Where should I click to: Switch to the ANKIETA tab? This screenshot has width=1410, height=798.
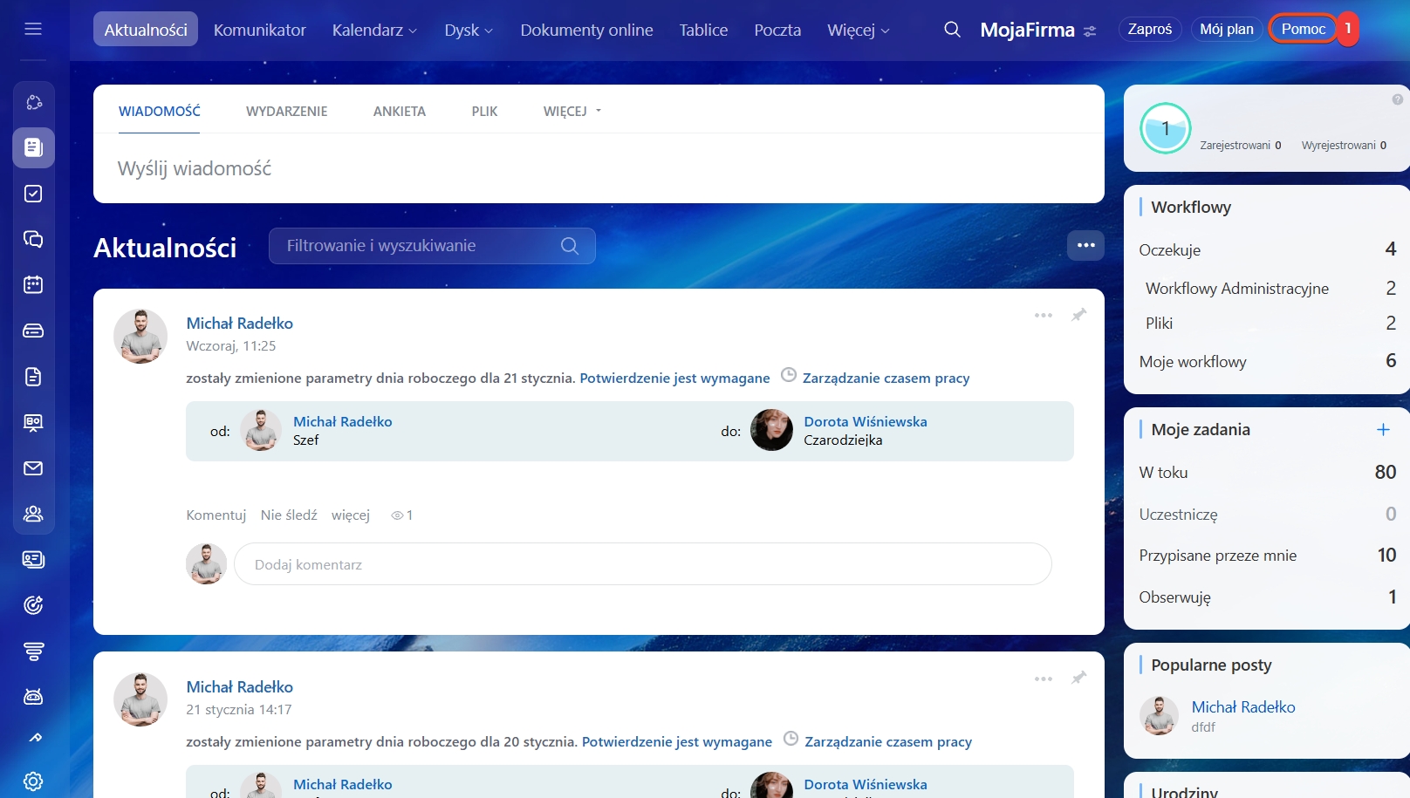(399, 111)
